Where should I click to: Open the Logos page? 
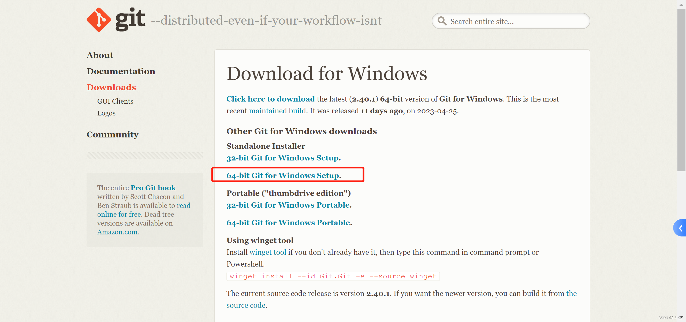[106, 113]
